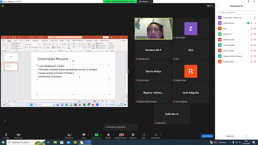Screen dimensions: 258x145
Task: Open the Slide Show tab in PowerPoint
Action: pyautogui.click(x=54, y=40)
